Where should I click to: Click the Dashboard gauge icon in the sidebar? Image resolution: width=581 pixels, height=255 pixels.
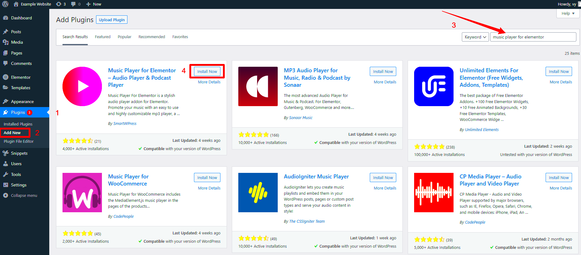6,18
